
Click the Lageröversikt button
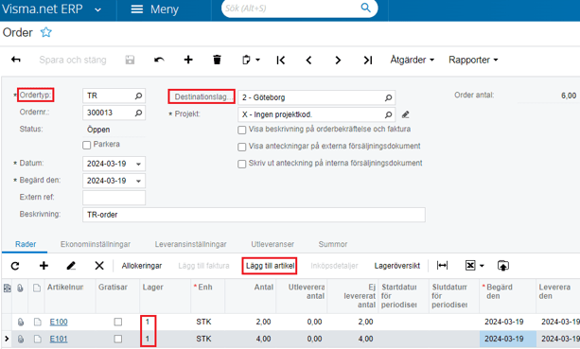pos(396,266)
